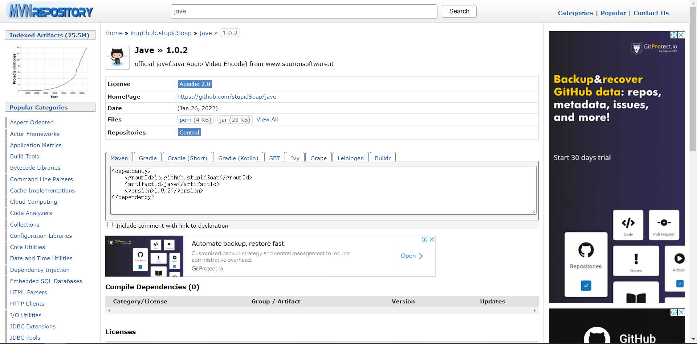Open HTML Parsers category
Image resolution: width=697 pixels, height=344 pixels.
[28, 292]
